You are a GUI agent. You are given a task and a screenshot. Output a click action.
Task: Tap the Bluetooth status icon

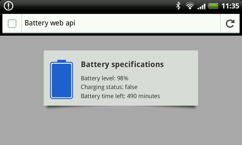(x=178, y=6)
